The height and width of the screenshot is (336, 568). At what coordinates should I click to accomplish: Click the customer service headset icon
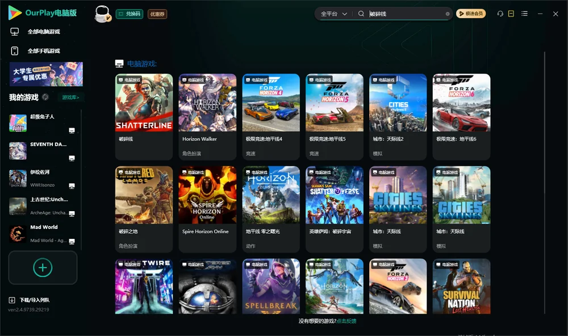tap(500, 14)
